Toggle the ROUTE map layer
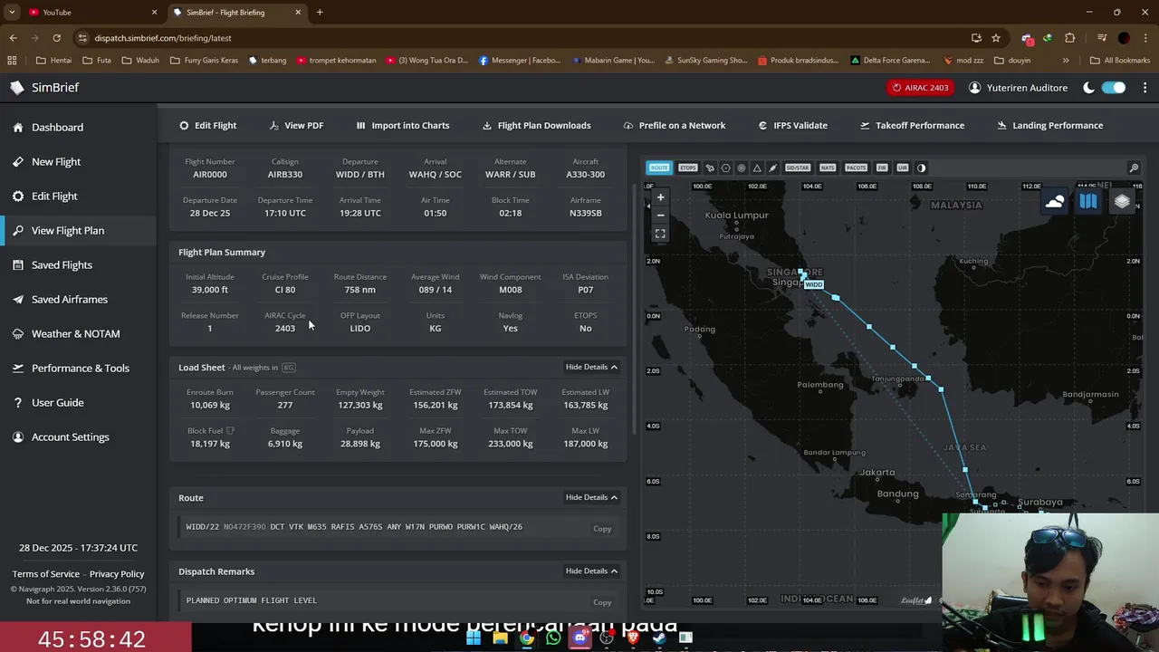Viewport: 1159px width, 652px height. 659,168
